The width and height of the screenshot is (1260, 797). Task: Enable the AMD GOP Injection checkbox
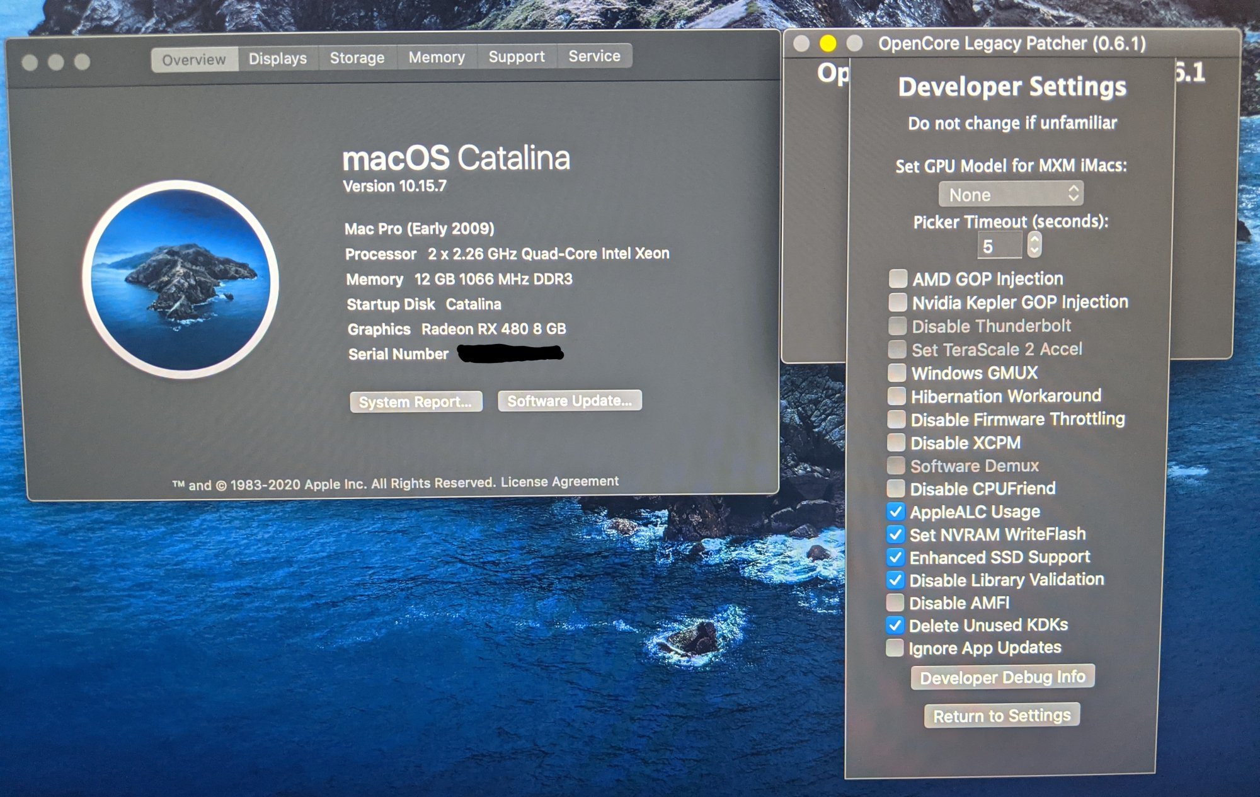898,278
